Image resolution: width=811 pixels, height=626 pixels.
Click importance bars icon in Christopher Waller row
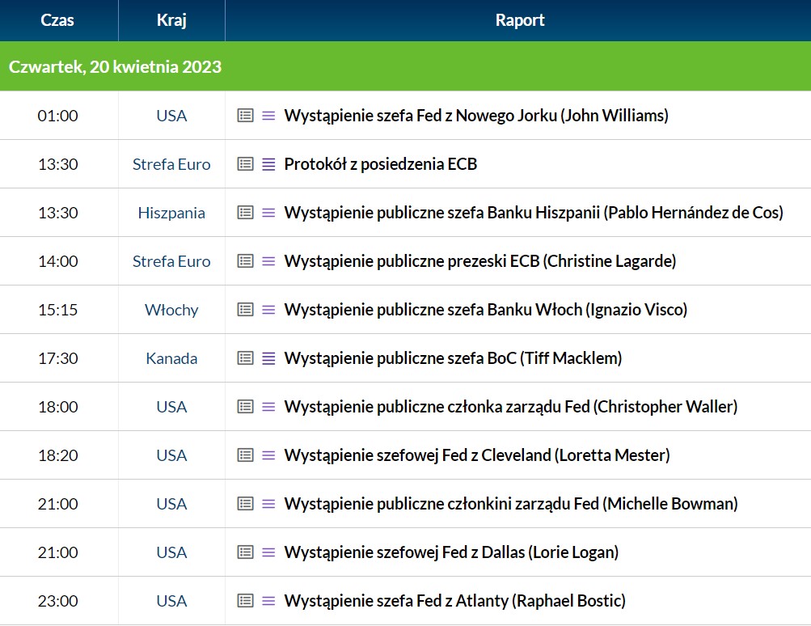tap(268, 407)
